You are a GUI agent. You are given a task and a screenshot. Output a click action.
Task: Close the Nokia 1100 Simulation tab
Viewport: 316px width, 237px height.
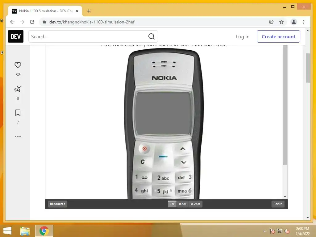coord(77,11)
